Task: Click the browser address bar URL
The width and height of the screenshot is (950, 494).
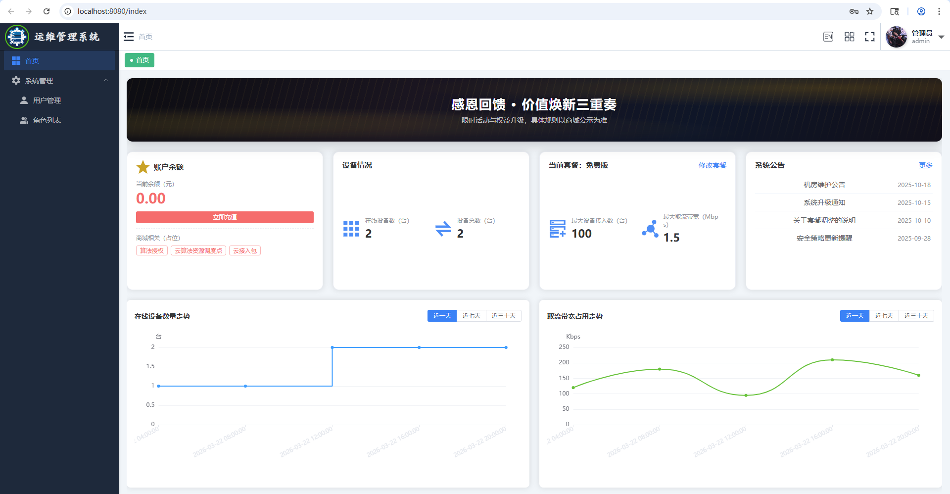Action: point(112,11)
